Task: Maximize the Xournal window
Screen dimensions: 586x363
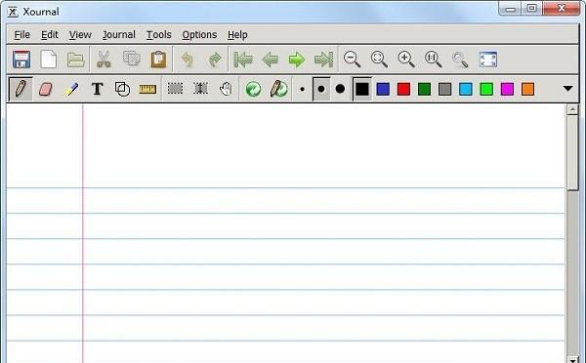Action: coord(532,8)
